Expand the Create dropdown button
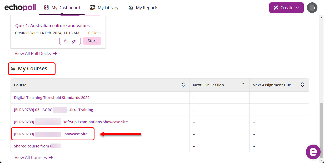The image size is (324, 163). (x=286, y=8)
